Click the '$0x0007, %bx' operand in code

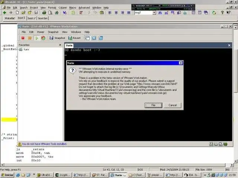[42, 156]
